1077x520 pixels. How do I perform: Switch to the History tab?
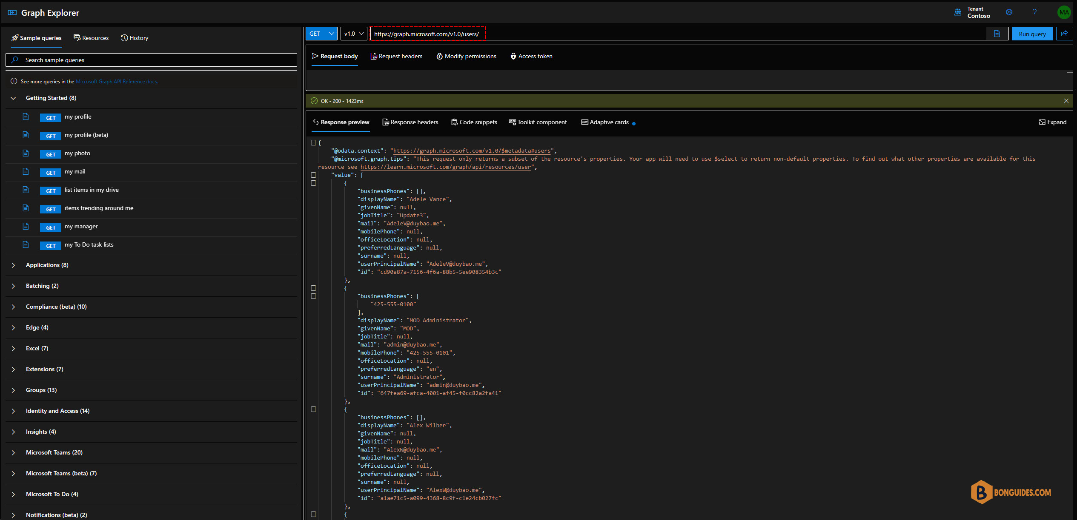[x=135, y=38]
